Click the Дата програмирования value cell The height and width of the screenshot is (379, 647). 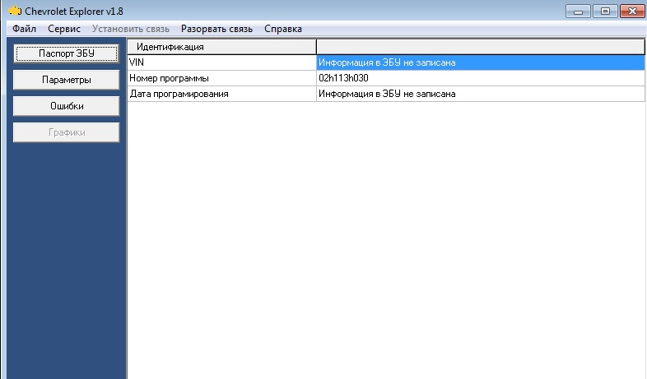click(x=480, y=94)
